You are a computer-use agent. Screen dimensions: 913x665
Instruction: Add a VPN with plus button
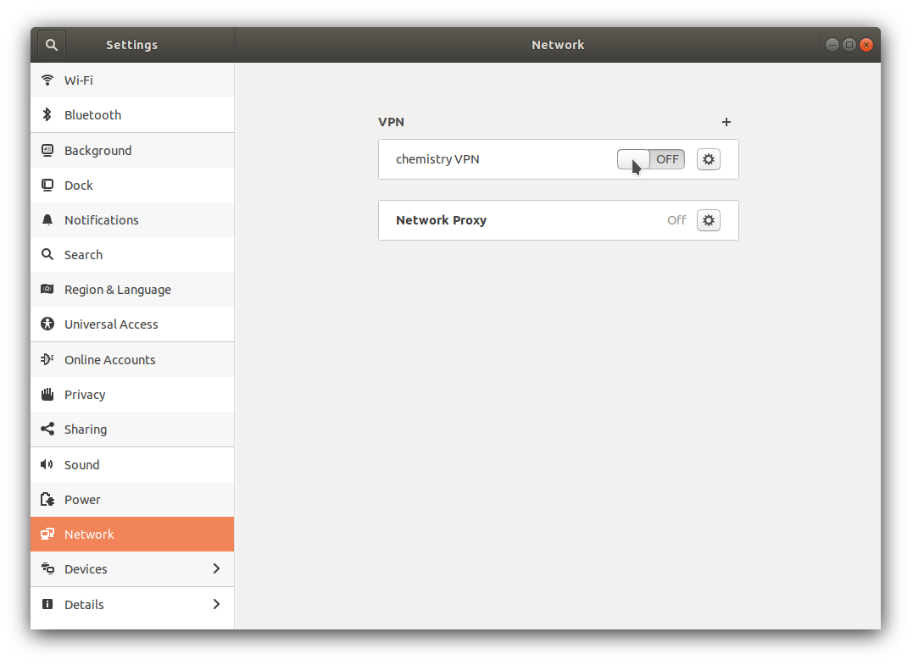pos(727,122)
